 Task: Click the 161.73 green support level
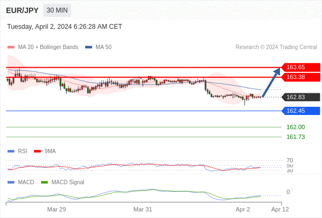coord(295,137)
